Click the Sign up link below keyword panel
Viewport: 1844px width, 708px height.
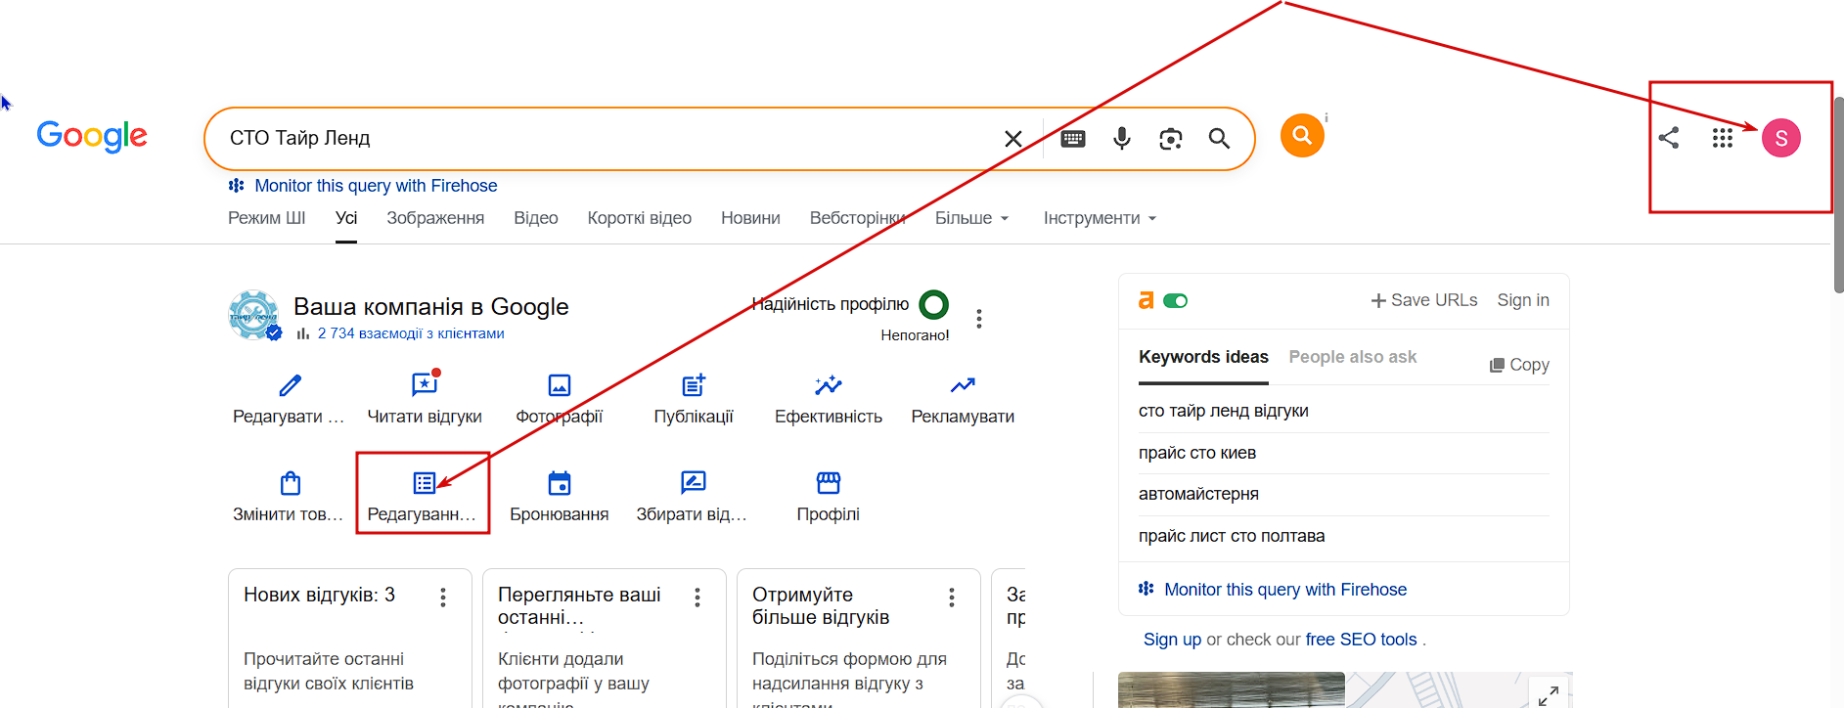1172,640
